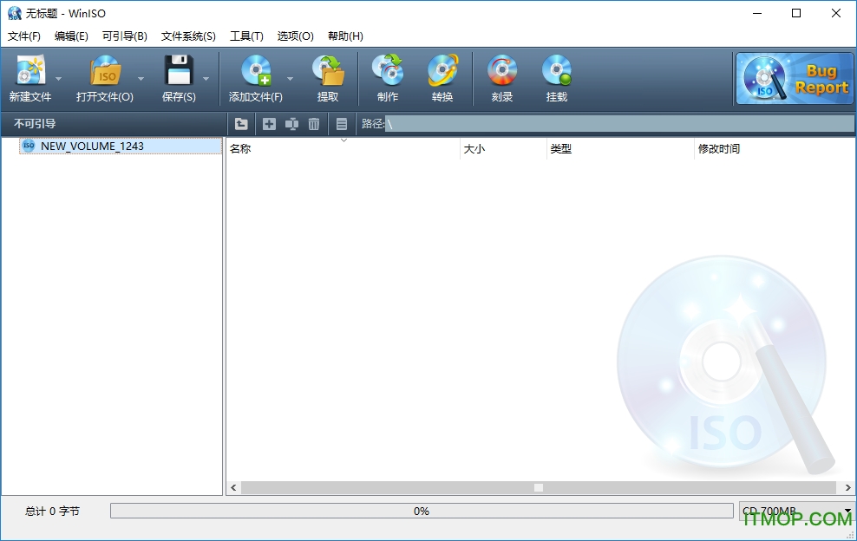Open the 文件系统(S) menu
The width and height of the screenshot is (857, 541).
point(188,36)
